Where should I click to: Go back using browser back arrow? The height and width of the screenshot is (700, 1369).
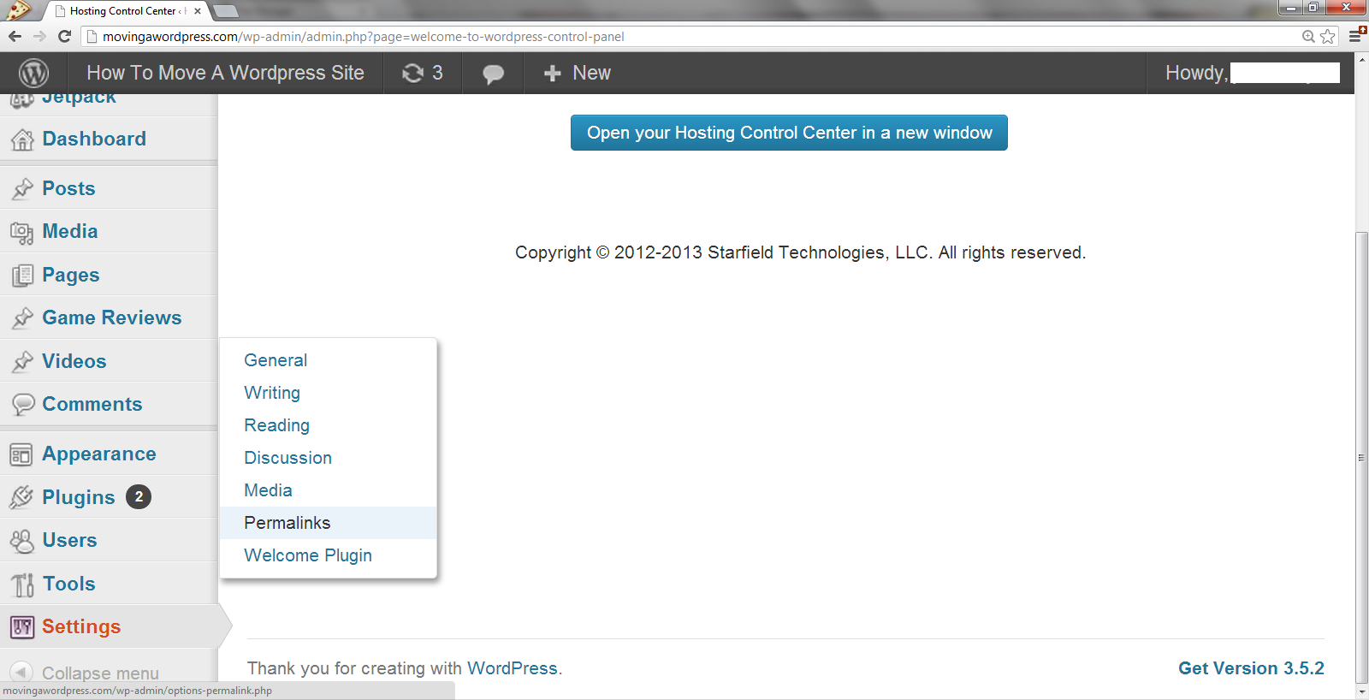point(15,36)
